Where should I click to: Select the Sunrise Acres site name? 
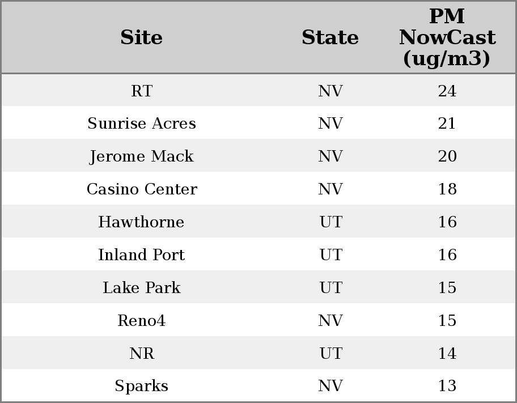click(142, 124)
